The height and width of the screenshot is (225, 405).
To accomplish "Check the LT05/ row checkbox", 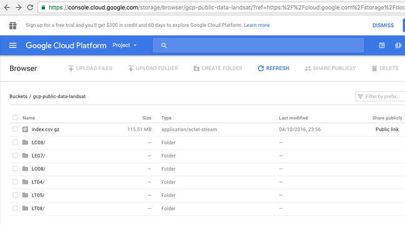I will pos(15,195).
